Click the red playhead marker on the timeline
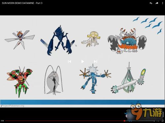 [x=124, y=121]
